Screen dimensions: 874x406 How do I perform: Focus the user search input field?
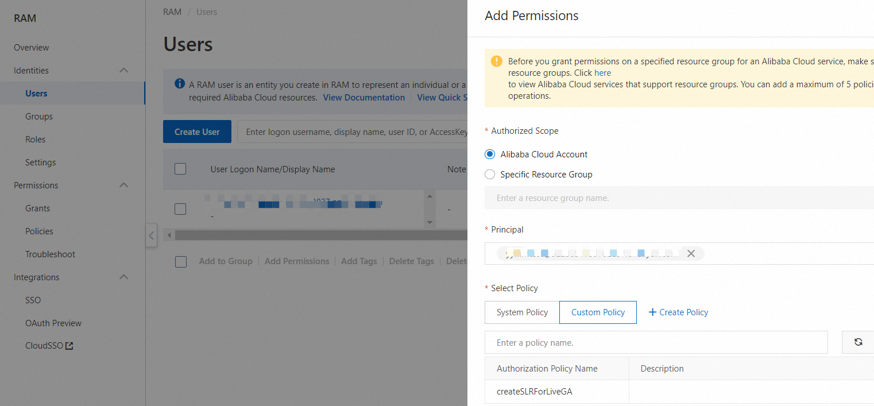coord(353,132)
